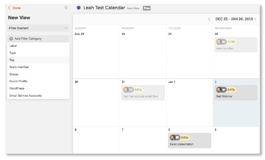265x160 pixels.
Task: Go to previous date range with left arrow
Action: pos(209,19)
